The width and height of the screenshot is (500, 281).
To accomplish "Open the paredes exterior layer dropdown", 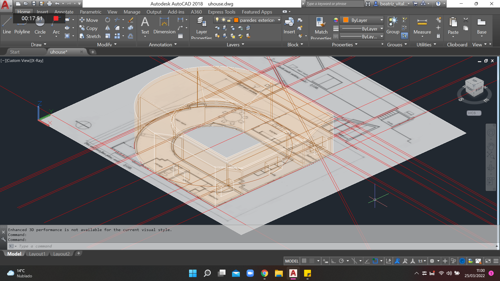I will (279, 20).
